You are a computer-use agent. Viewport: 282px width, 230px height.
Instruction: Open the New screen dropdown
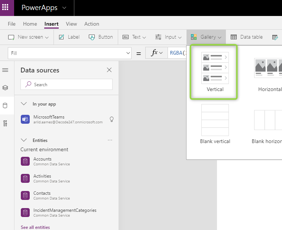(x=28, y=37)
